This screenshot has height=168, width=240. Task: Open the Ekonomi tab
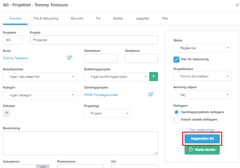(x=77, y=19)
